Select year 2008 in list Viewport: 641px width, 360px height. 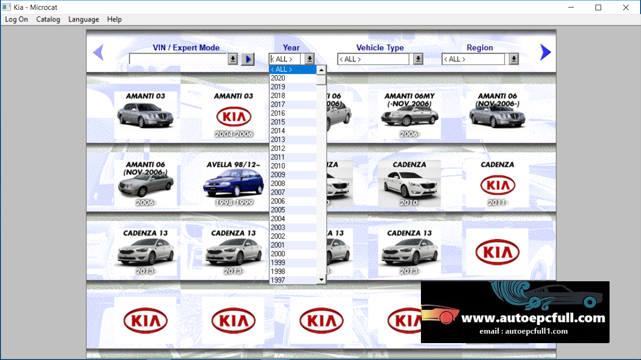[293, 184]
